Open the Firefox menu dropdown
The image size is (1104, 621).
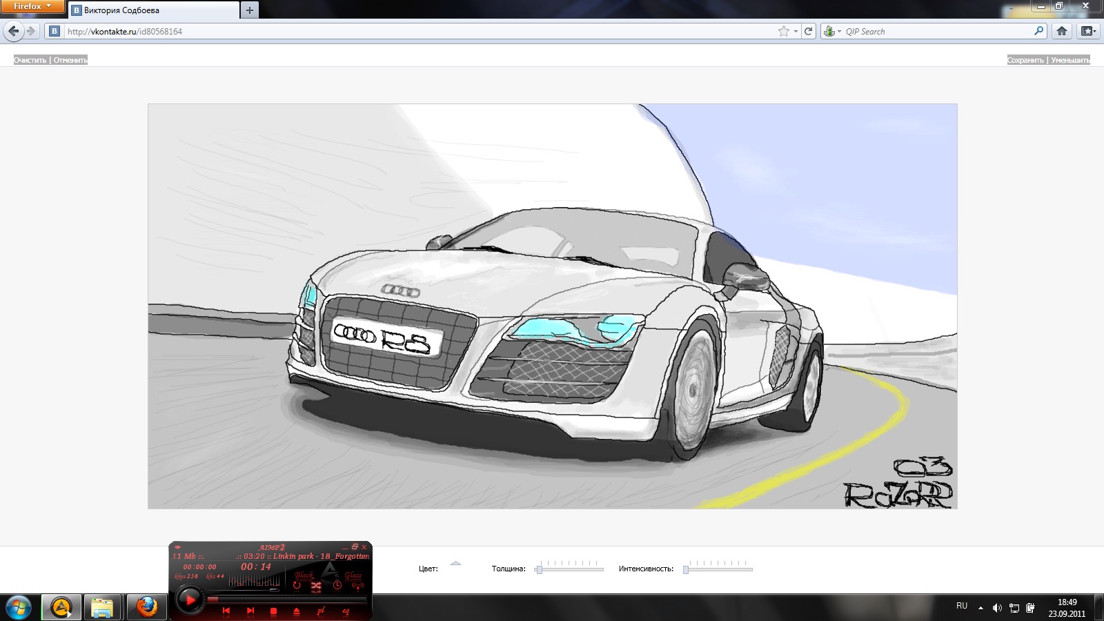point(32,6)
